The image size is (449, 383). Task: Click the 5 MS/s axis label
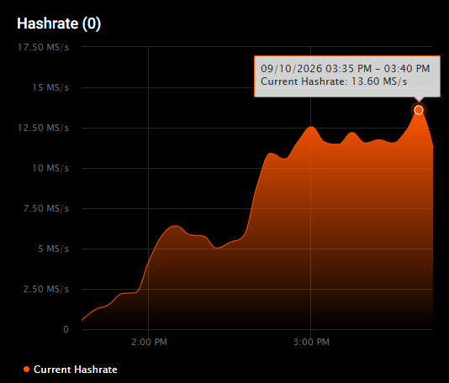[54, 249]
